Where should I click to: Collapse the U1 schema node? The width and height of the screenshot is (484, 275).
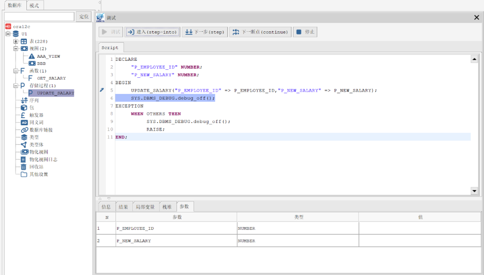pyautogui.click(x=8, y=34)
